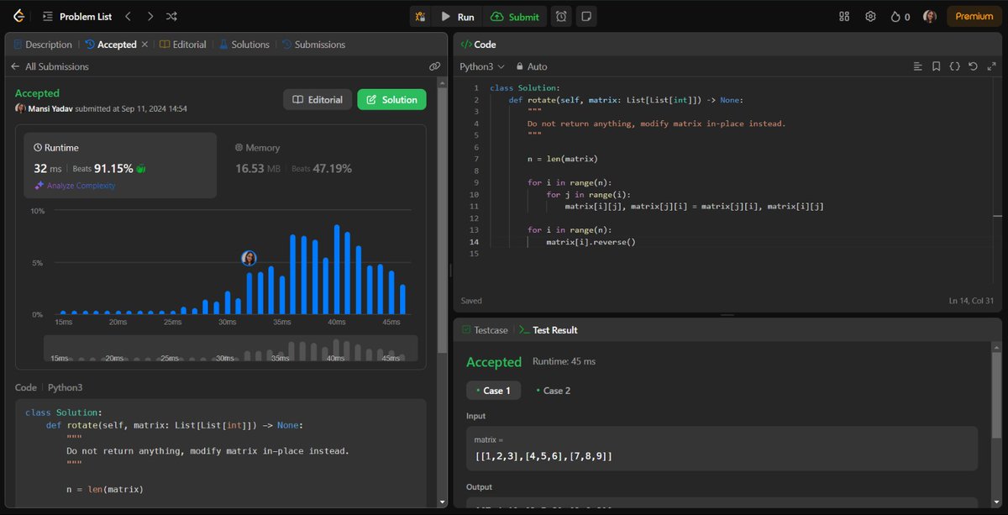The width and height of the screenshot is (1008, 515).
Task: Click the runtime distribution range slider
Action: coord(230,349)
